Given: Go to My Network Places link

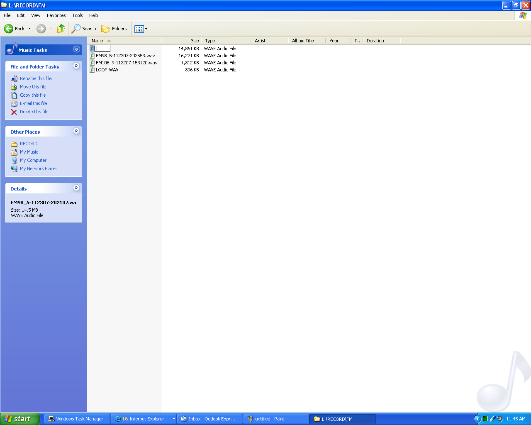Looking at the screenshot, I should coord(39,169).
